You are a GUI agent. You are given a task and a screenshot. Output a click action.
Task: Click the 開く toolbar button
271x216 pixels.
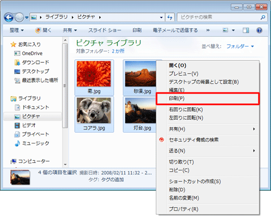click(x=43, y=30)
